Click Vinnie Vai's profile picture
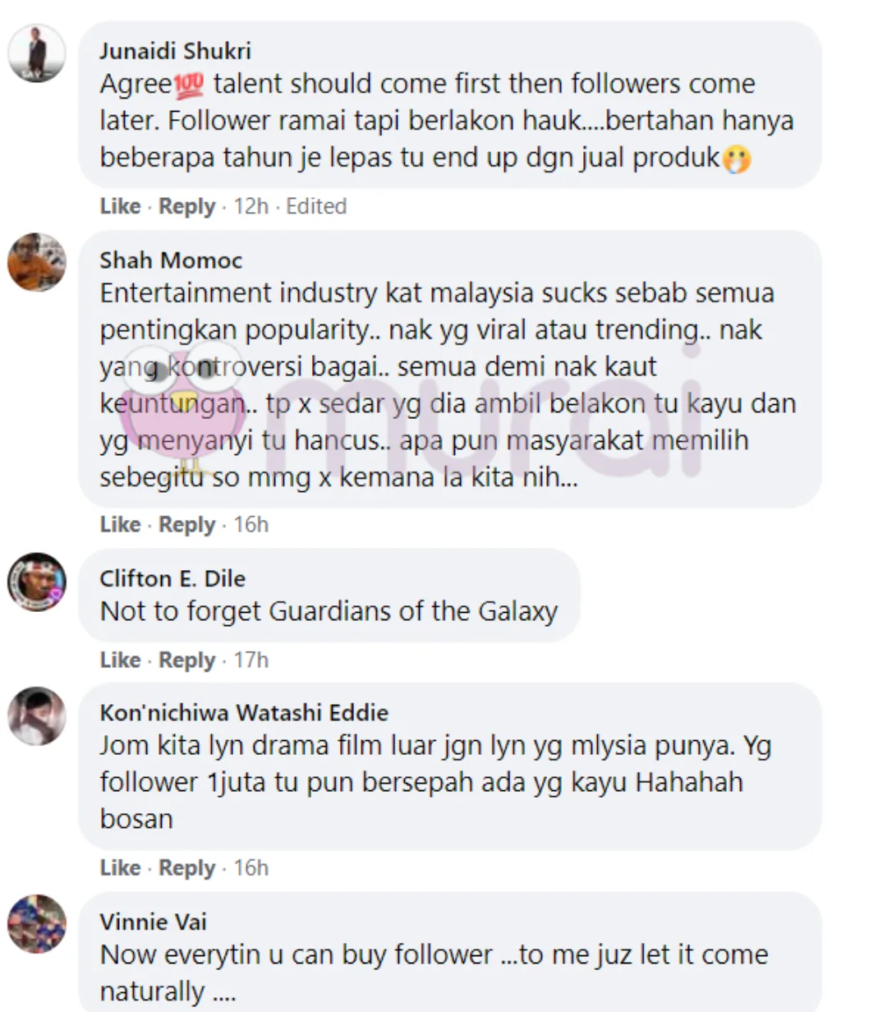The height and width of the screenshot is (1012, 887). click(37, 924)
